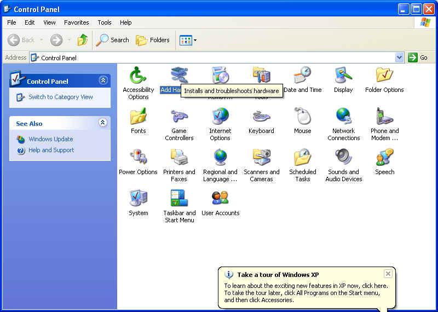Click Switch to Category View link

point(60,97)
